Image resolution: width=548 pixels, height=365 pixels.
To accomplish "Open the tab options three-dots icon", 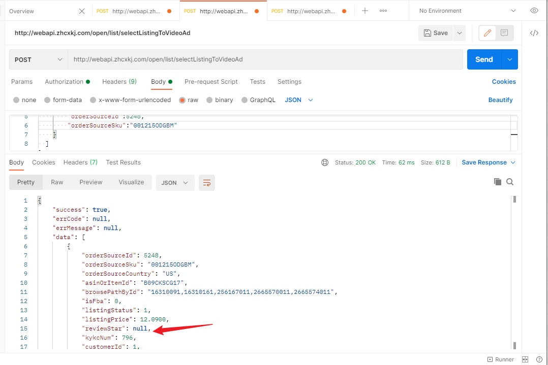I will (383, 11).
